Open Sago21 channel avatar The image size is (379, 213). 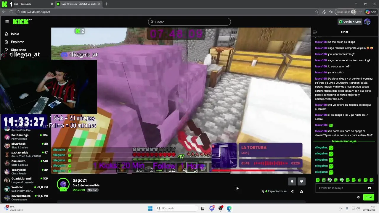tap(63, 184)
